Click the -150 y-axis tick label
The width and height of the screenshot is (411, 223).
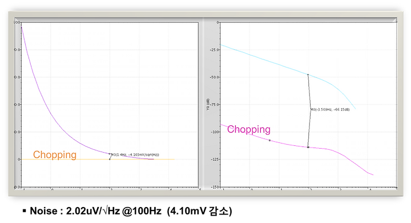pos(215,187)
